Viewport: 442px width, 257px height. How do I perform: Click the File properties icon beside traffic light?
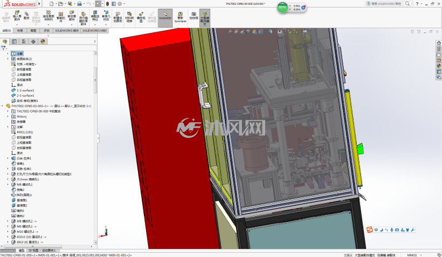114,4
